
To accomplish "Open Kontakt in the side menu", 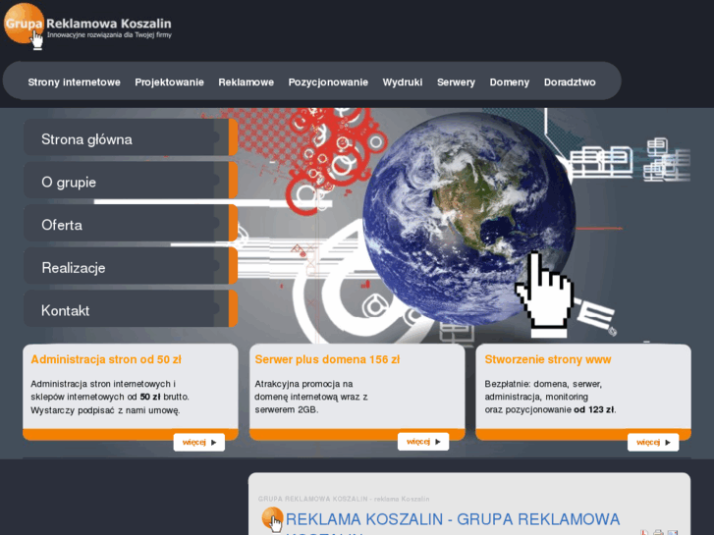I will 131,308.
